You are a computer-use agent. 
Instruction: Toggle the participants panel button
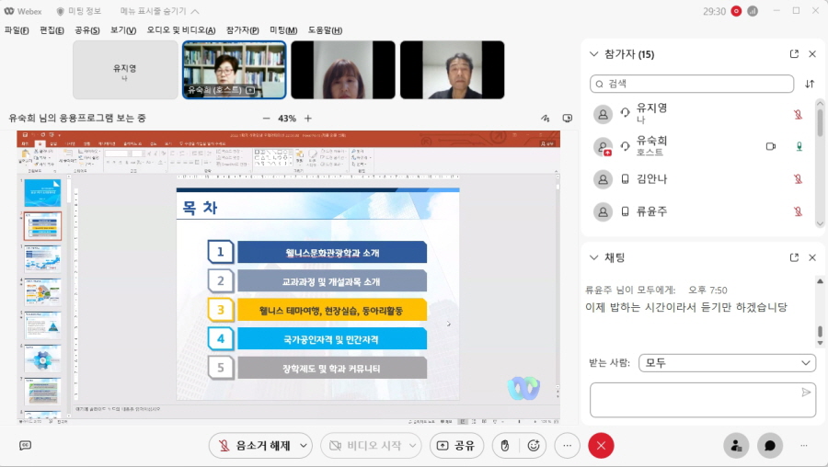point(736,446)
